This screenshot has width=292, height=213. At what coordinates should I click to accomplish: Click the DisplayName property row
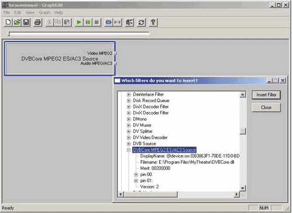click(x=190, y=156)
